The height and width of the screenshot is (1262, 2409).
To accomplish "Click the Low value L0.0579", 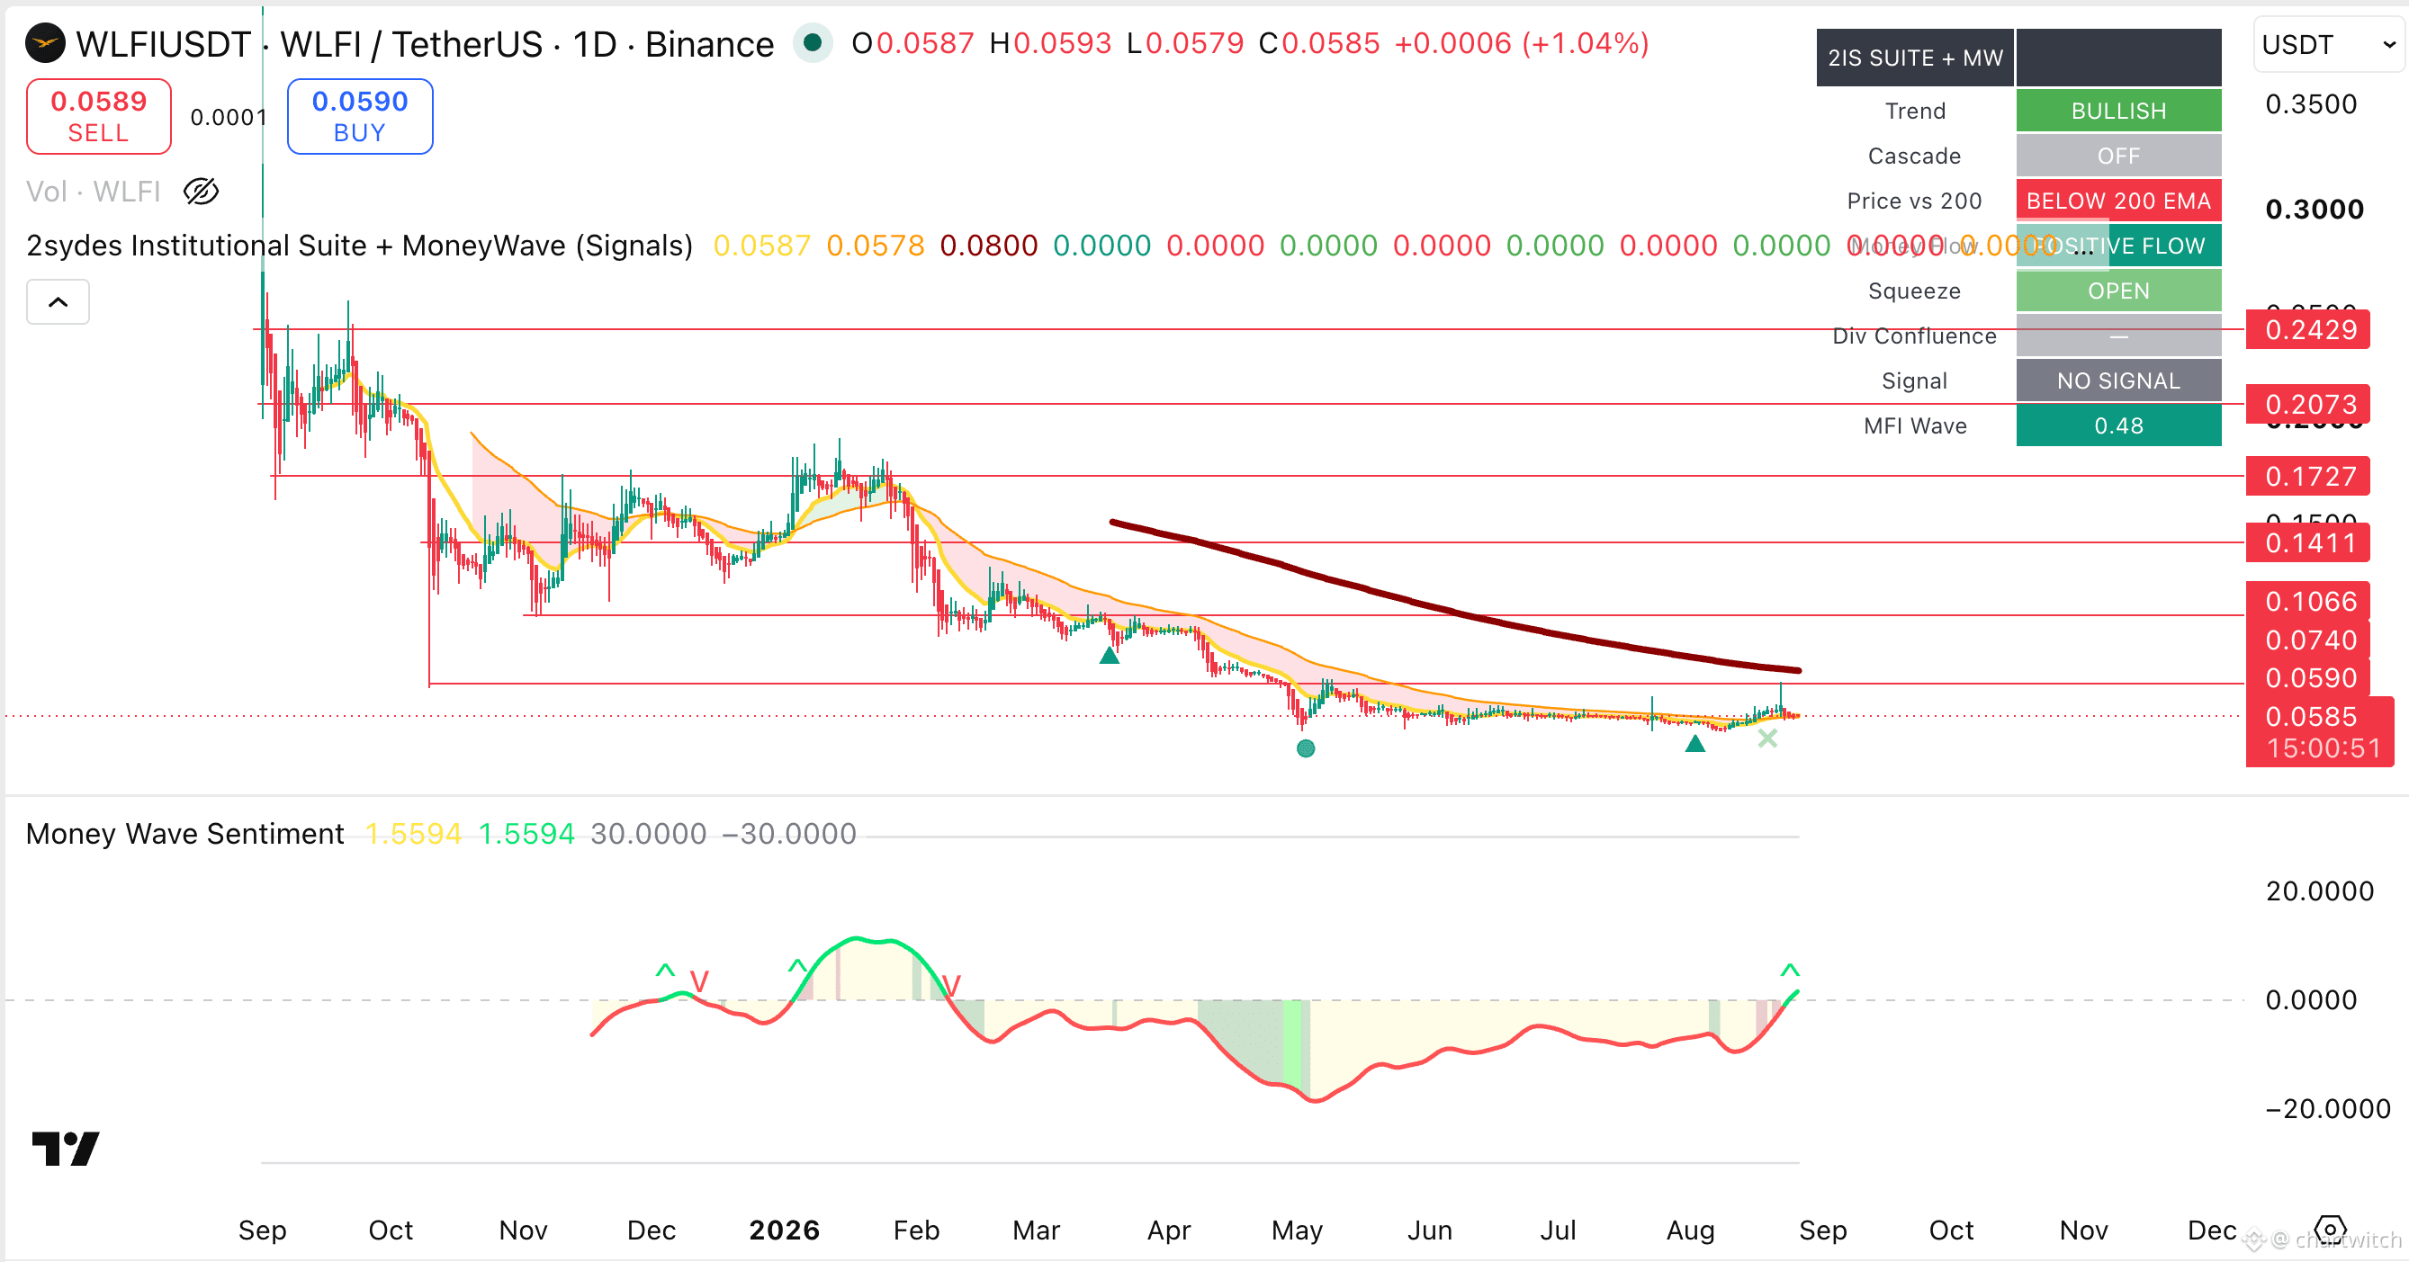I will pyautogui.click(x=1185, y=43).
